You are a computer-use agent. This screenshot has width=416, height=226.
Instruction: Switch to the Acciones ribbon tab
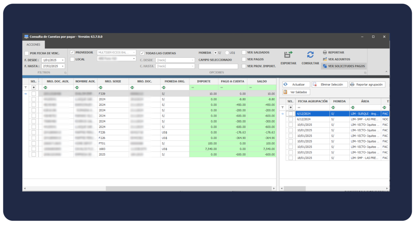34,45
